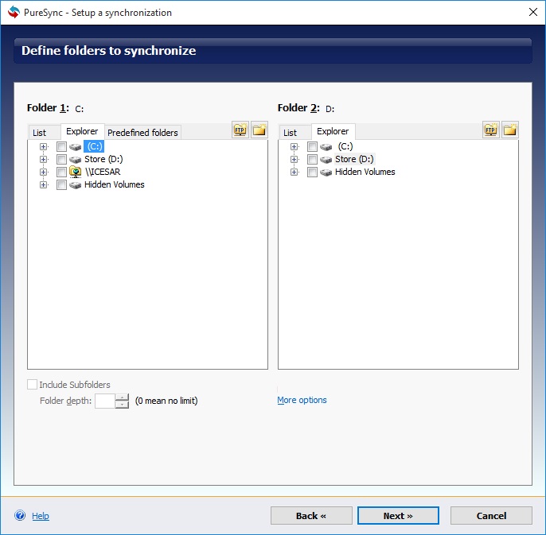Click the Folder depth input field

point(105,401)
